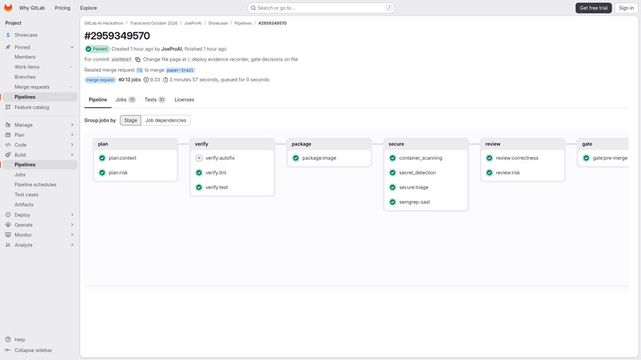Click the Search or go to field
This screenshot has width=641, height=360.
[321, 8]
